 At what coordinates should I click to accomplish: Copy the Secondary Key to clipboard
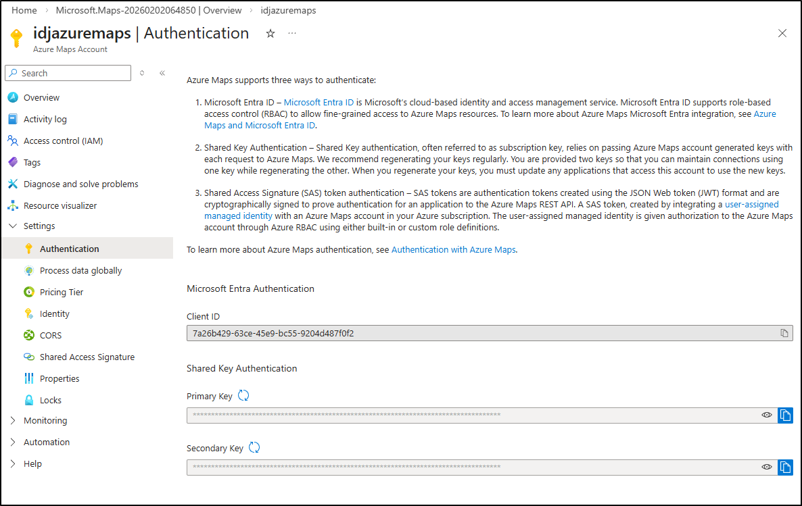(x=785, y=467)
